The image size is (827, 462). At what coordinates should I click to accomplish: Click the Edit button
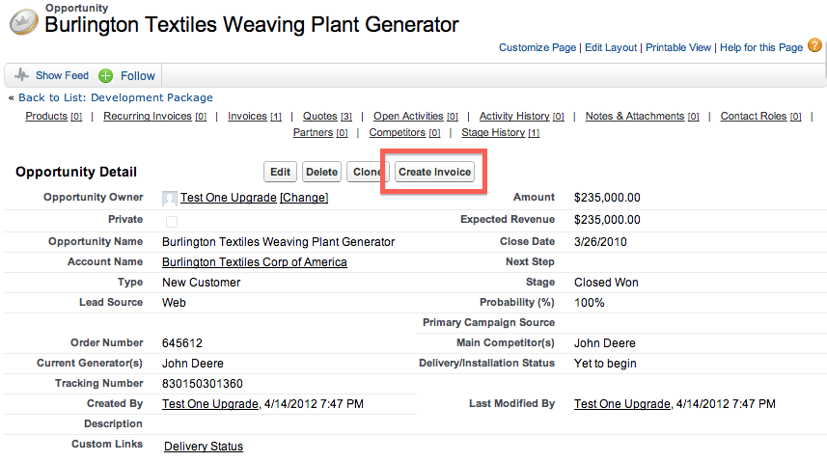(x=280, y=172)
